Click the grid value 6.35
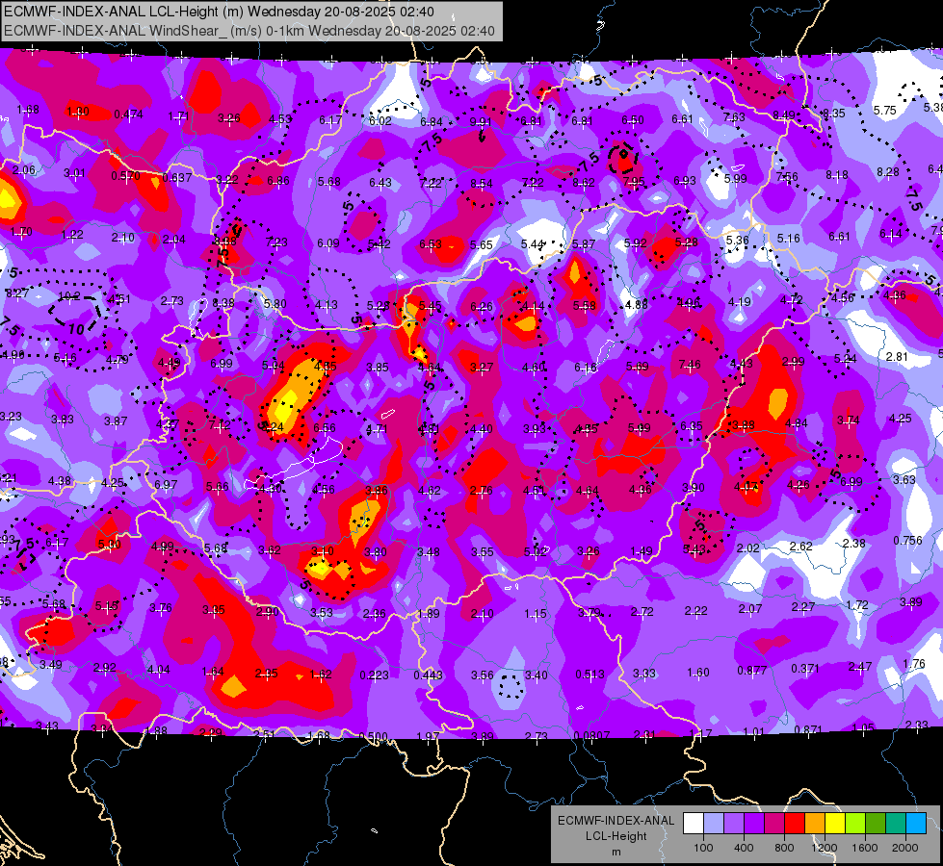The height and width of the screenshot is (866, 943). tap(692, 426)
